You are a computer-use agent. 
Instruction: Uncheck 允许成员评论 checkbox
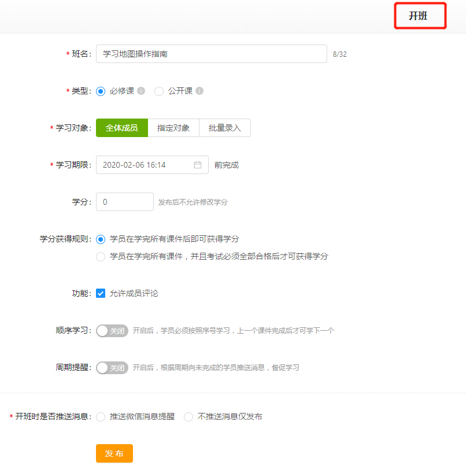tap(100, 293)
